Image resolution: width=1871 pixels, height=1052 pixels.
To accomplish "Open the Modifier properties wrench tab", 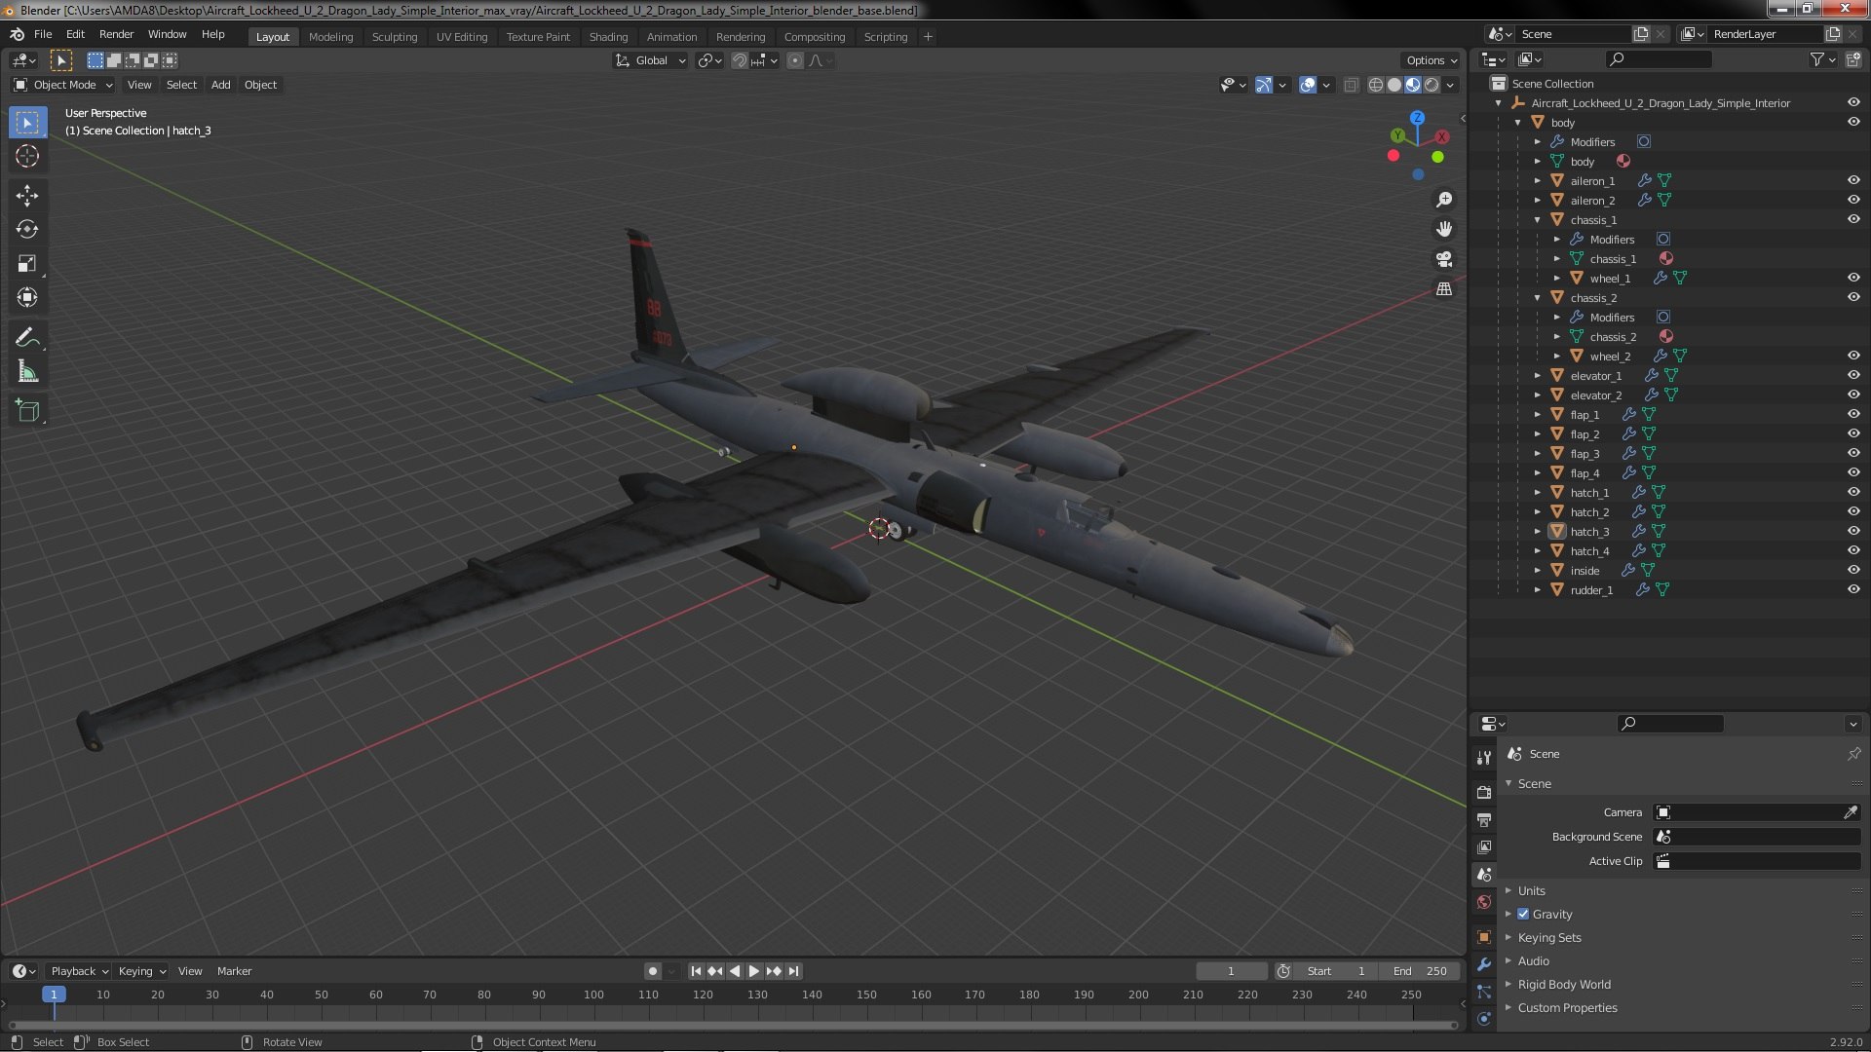I will [1484, 964].
